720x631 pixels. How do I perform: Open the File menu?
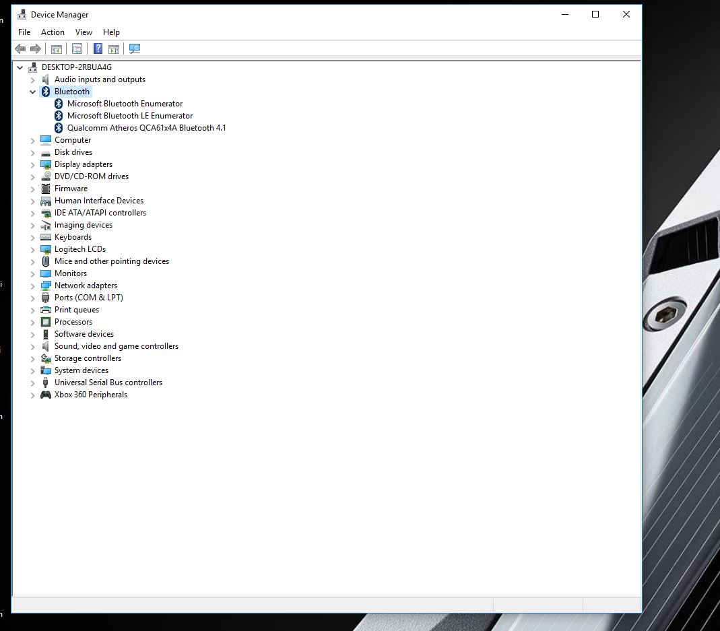(24, 32)
